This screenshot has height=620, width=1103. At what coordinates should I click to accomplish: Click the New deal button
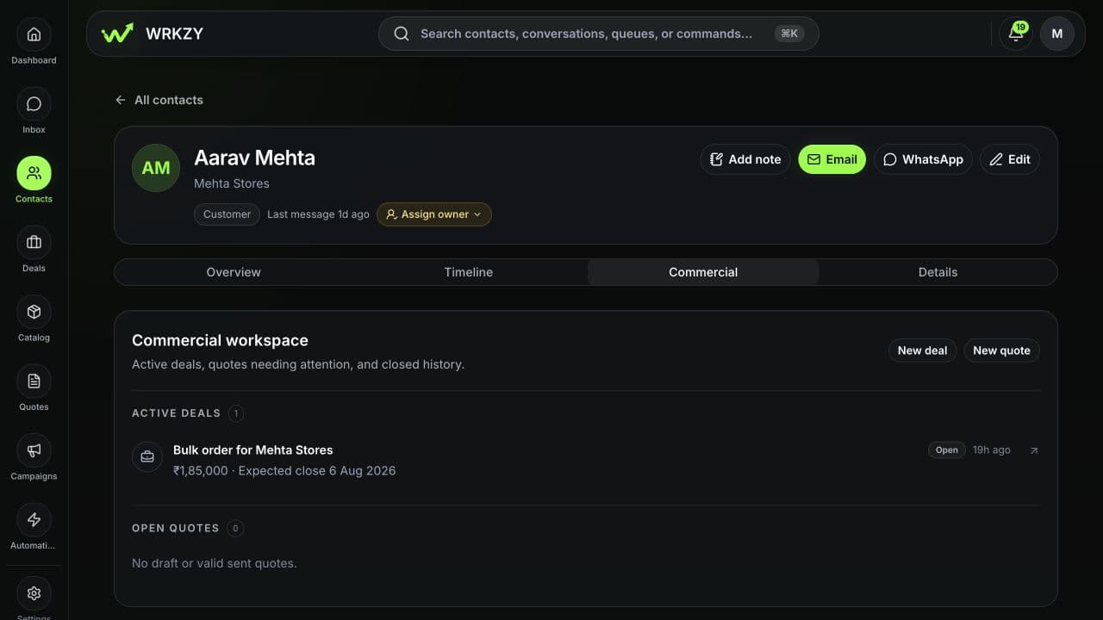click(922, 350)
